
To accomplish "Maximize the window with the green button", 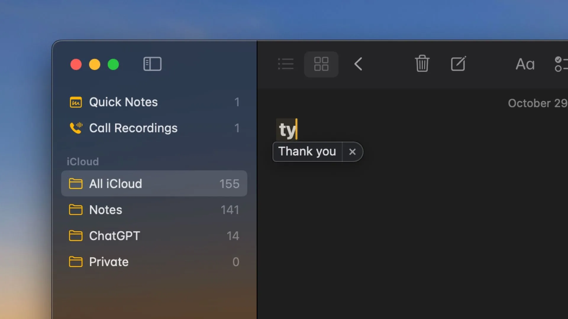I will 113,64.
